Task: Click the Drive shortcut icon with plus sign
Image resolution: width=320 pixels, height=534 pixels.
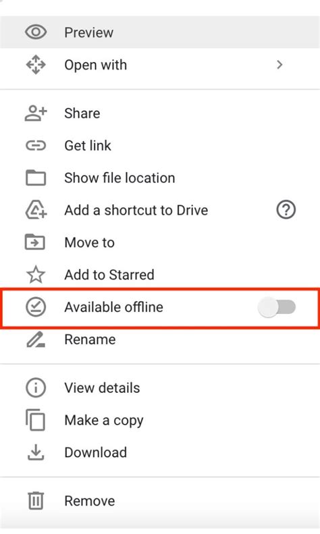Action: tap(36, 210)
